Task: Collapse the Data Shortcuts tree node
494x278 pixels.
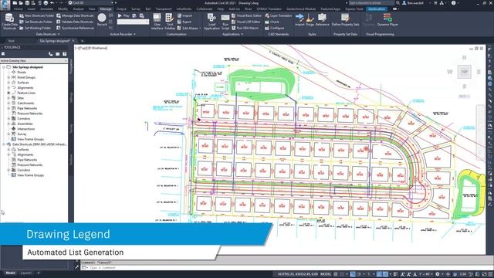Action: [4, 144]
